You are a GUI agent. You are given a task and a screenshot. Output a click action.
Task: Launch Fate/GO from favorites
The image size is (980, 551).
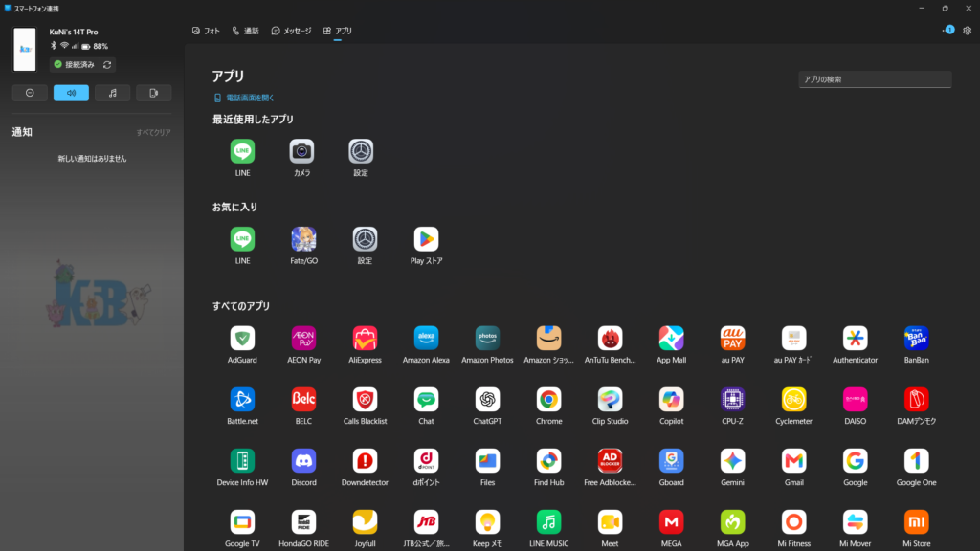pyautogui.click(x=303, y=239)
